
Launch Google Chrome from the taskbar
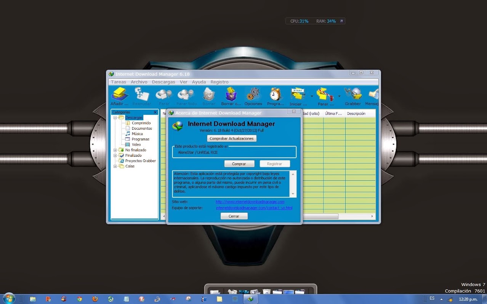tap(79, 299)
